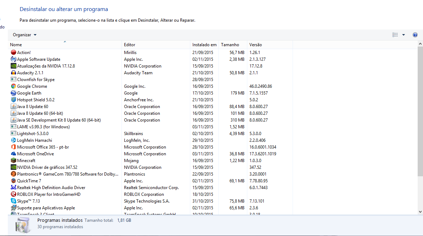
Task: Click the Skillbrains editor cell
Action: pos(134,134)
